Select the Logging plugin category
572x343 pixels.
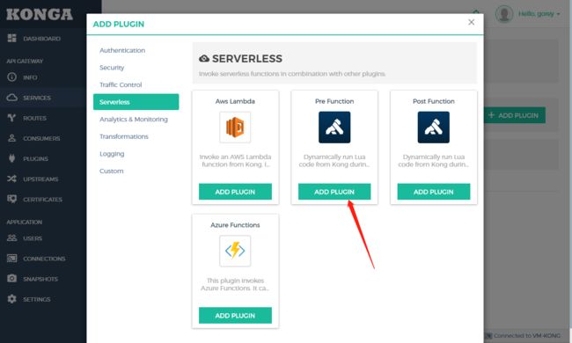click(112, 154)
